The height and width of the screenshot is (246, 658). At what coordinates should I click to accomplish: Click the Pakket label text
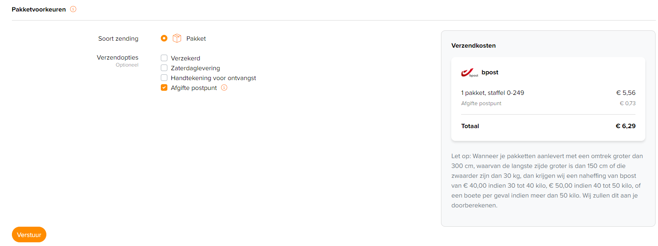pos(196,39)
